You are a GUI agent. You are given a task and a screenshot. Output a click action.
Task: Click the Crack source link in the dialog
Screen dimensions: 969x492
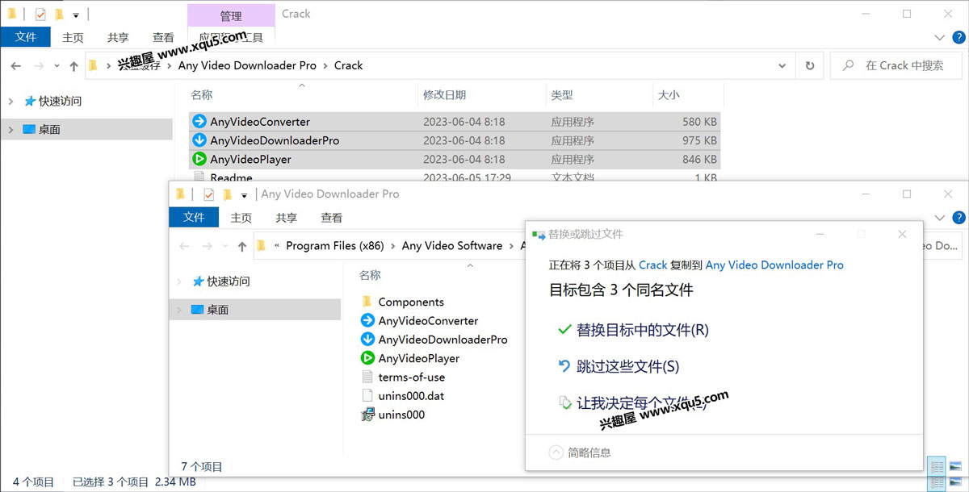click(x=653, y=265)
